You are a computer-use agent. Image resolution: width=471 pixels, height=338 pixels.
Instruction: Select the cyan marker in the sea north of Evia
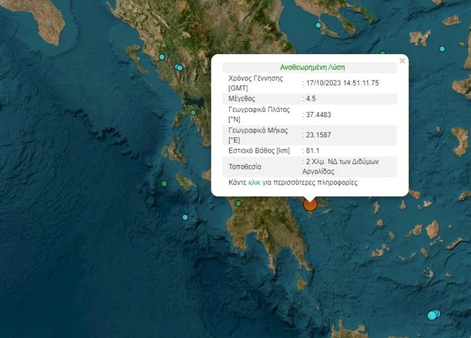pyautogui.click(x=319, y=25)
